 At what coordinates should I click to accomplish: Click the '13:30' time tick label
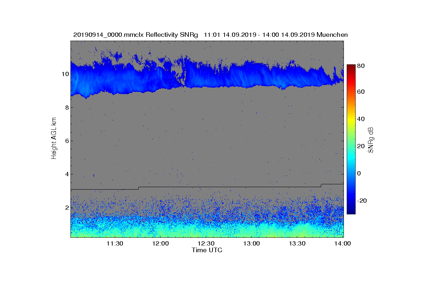pos(297,243)
